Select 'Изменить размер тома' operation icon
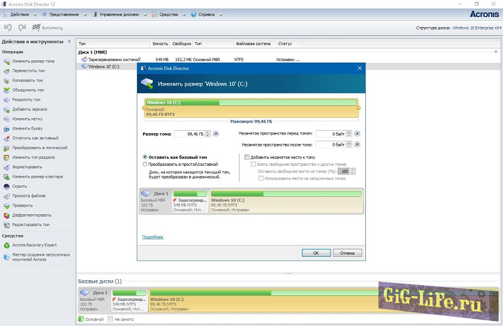This screenshot has width=503, height=326. (7, 62)
